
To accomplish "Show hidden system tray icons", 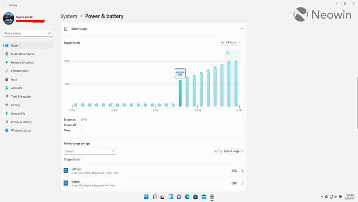I will (x=322, y=197).
